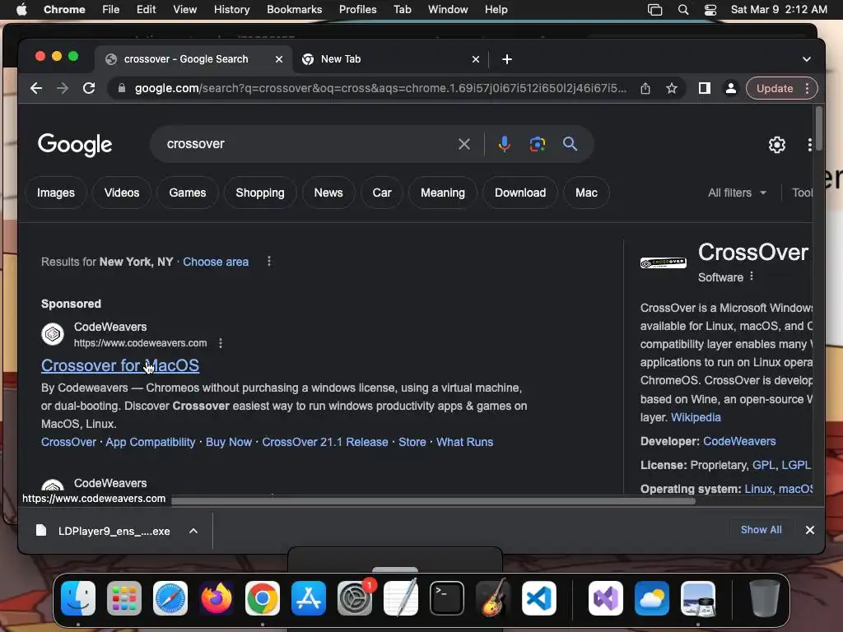The image size is (843, 632).
Task: Open GarageBand from the Dock
Action: [x=493, y=598]
